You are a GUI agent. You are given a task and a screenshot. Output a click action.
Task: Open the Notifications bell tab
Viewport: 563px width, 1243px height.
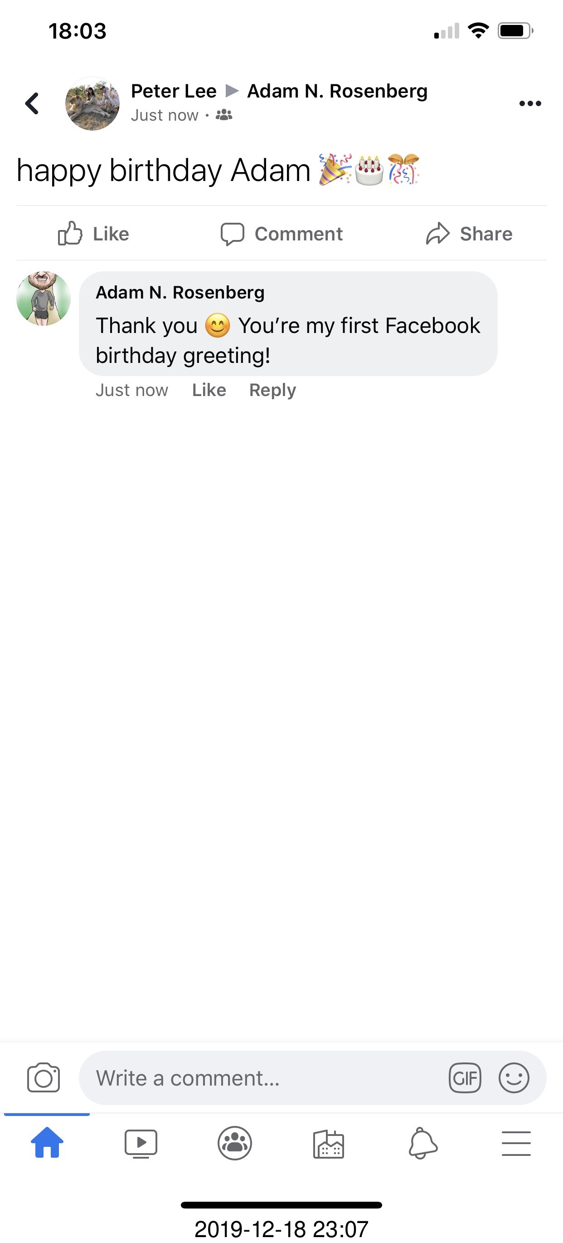[423, 1143]
